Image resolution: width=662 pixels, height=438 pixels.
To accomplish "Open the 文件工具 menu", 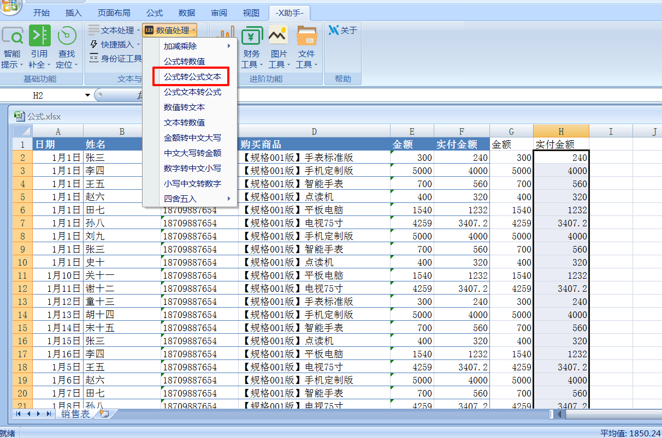I will [306, 48].
